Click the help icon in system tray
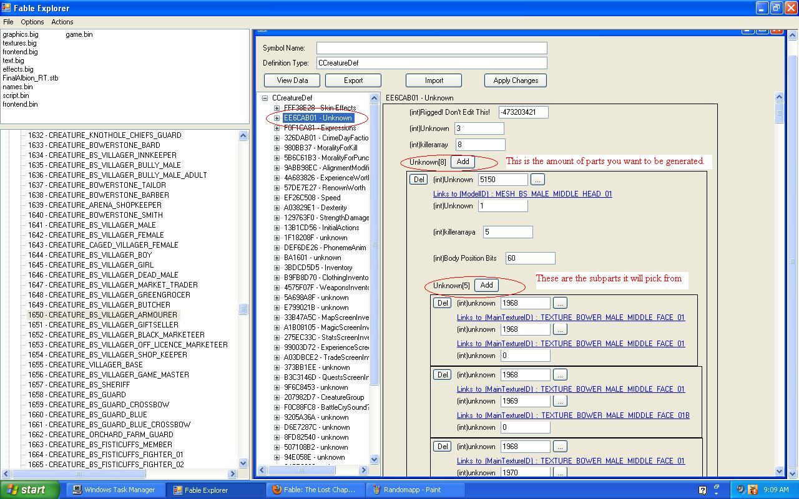799x499 pixels. [702, 490]
